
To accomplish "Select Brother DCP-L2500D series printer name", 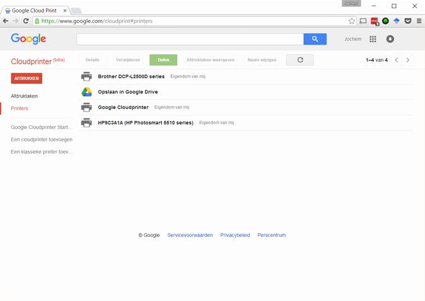I will [131, 77].
